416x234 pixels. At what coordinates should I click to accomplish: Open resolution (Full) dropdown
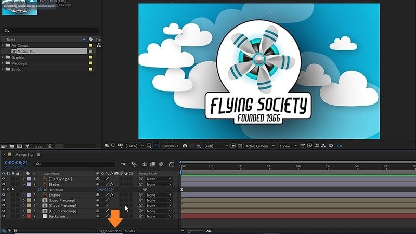tap(216, 146)
